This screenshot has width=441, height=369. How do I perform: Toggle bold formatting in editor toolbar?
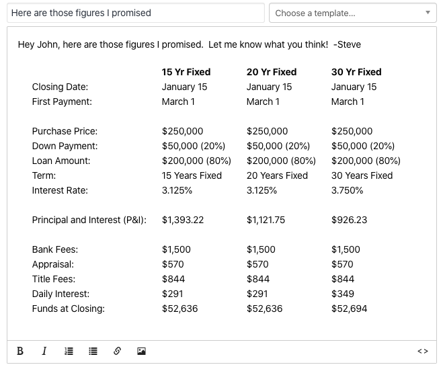tap(20, 351)
